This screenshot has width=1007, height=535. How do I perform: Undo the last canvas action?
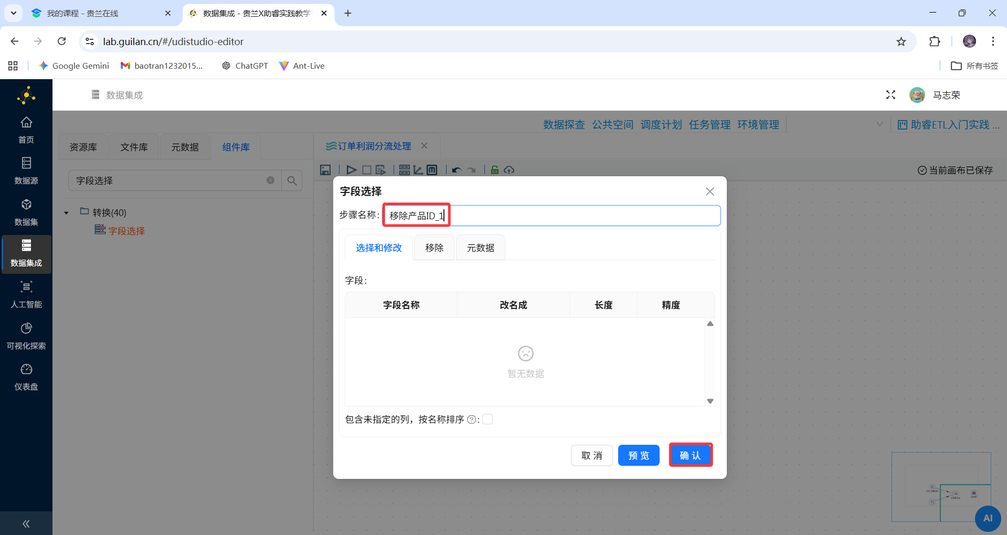pos(457,169)
